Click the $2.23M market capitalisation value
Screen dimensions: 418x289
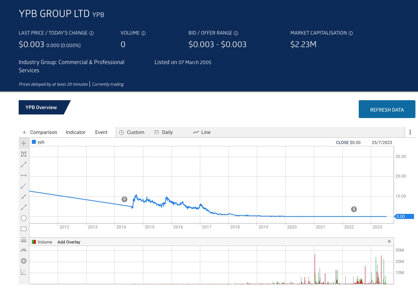303,44
